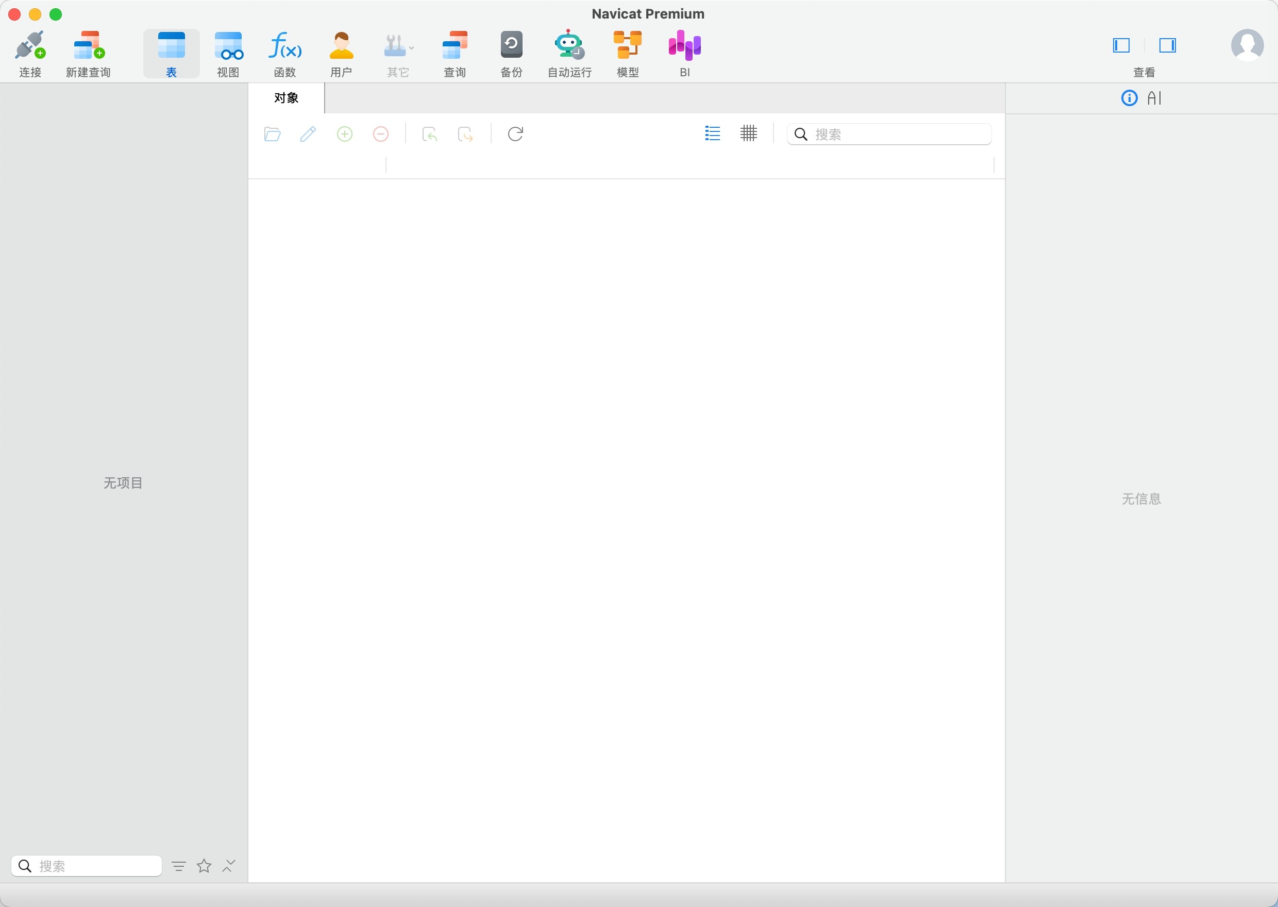Click the export wizard icon
1278x907 pixels.
tap(465, 134)
